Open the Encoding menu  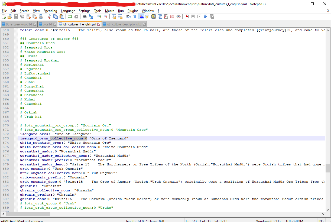(50, 11)
